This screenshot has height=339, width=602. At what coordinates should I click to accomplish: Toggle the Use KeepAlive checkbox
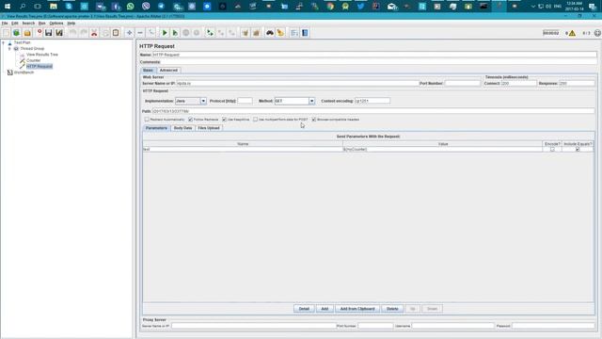(x=224, y=120)
